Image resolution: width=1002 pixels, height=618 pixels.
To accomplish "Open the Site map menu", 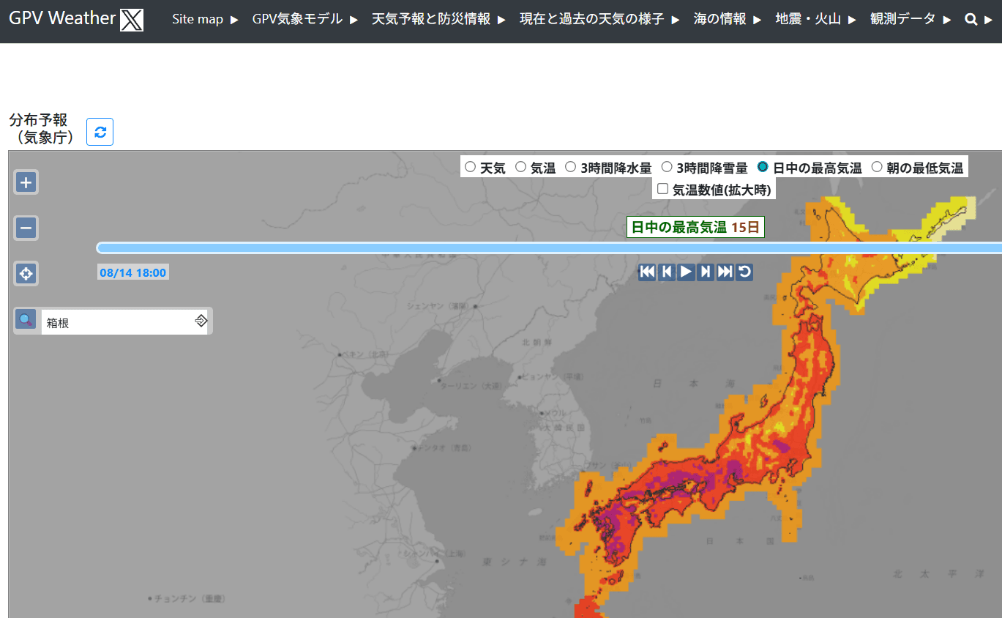I will [x=205, y=20].
